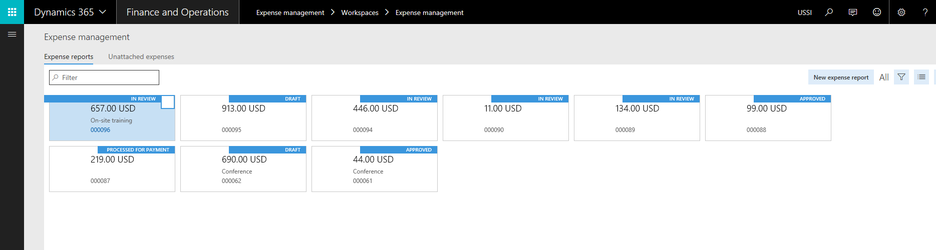Switch to Unattached expenses tab

tap(141, 56)
